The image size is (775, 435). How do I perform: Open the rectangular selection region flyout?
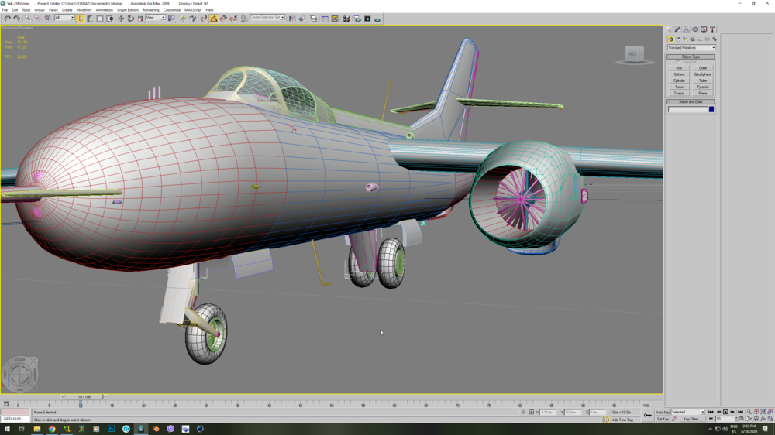pos(100,19)
